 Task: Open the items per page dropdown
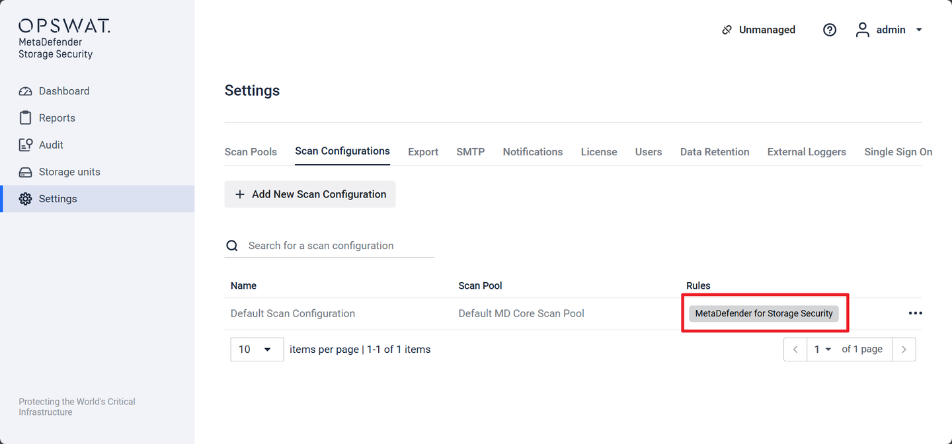coord(257,350)
